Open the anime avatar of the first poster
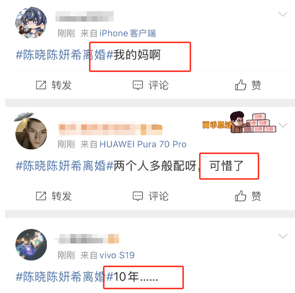This screenshot has width=295, height=293. (x=31, y=23)
